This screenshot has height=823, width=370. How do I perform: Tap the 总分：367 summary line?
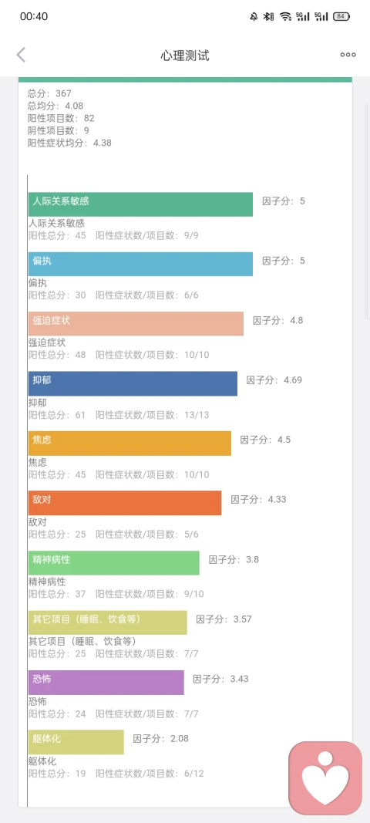[49, 94]
